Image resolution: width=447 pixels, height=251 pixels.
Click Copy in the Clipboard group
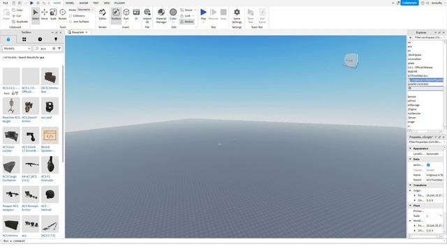17,10
